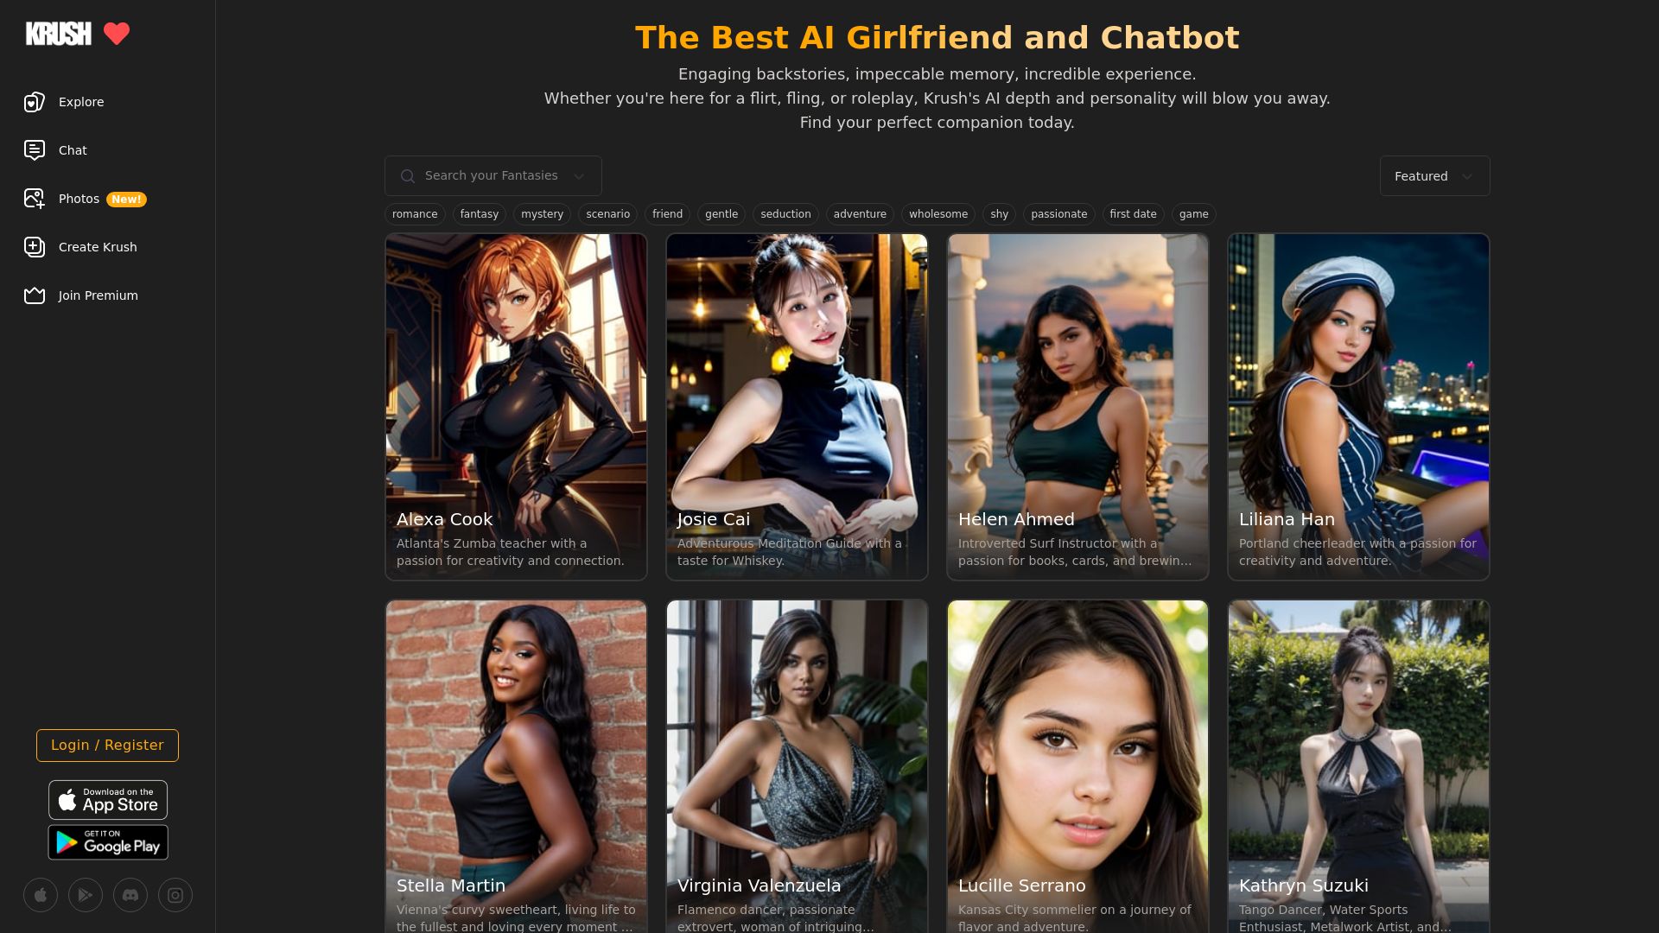Expand the search fantasies chevron

[579, 176]
